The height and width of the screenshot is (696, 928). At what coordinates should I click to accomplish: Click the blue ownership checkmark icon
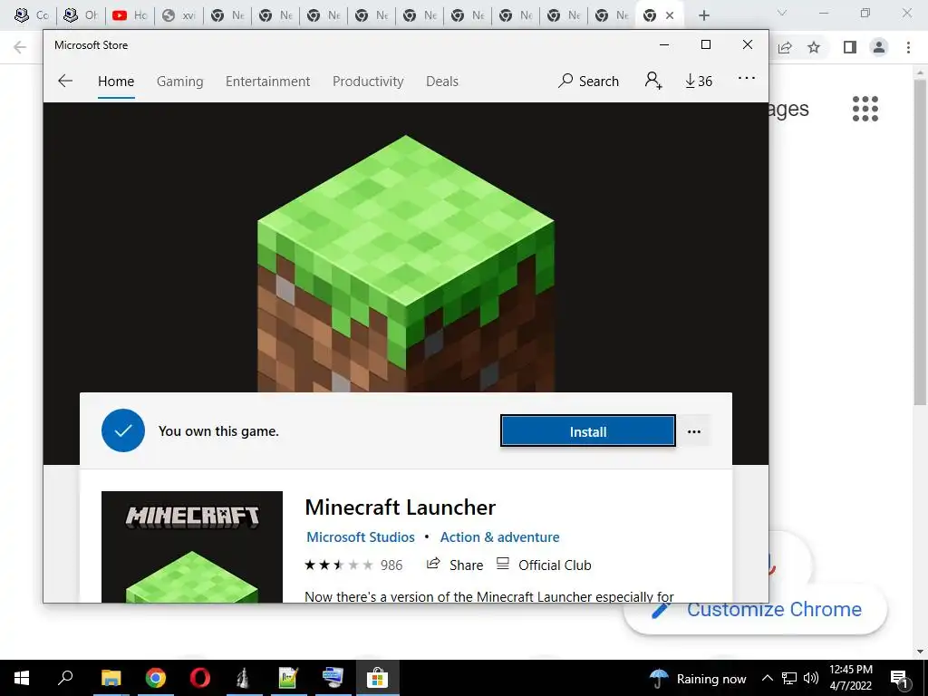tap(123, 430)
